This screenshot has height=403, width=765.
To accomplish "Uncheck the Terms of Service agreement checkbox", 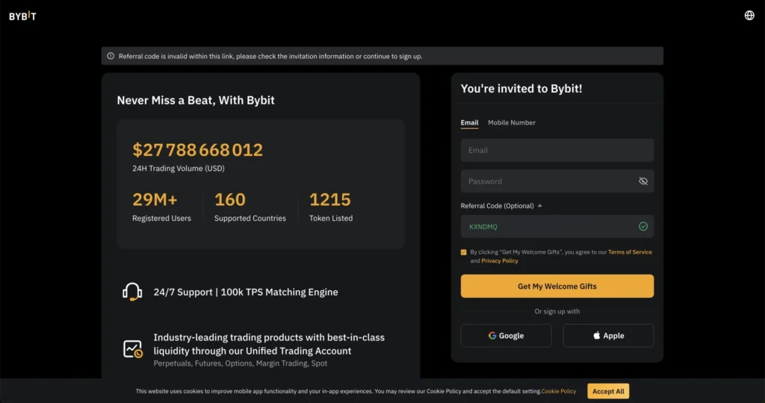I will pos(463,252).
